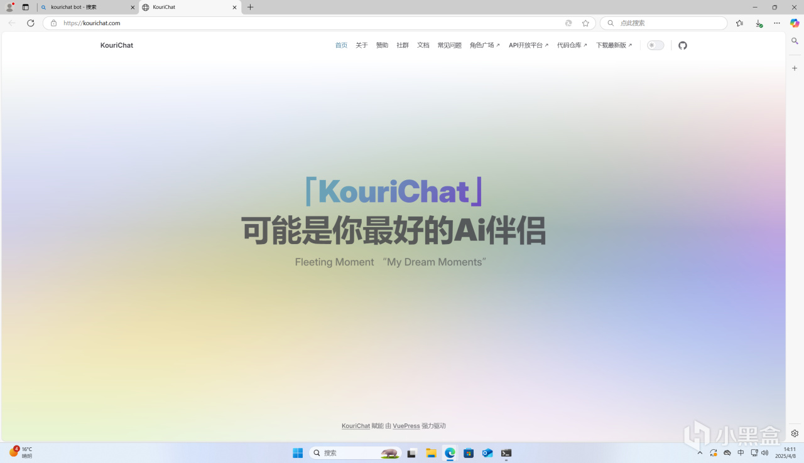Open the 常见问题 navigation item

coord(450,45)
